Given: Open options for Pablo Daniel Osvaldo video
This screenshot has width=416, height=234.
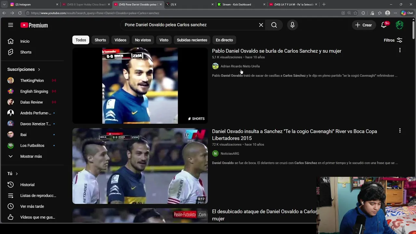Looking at the screenshot, I should [400, 50].
